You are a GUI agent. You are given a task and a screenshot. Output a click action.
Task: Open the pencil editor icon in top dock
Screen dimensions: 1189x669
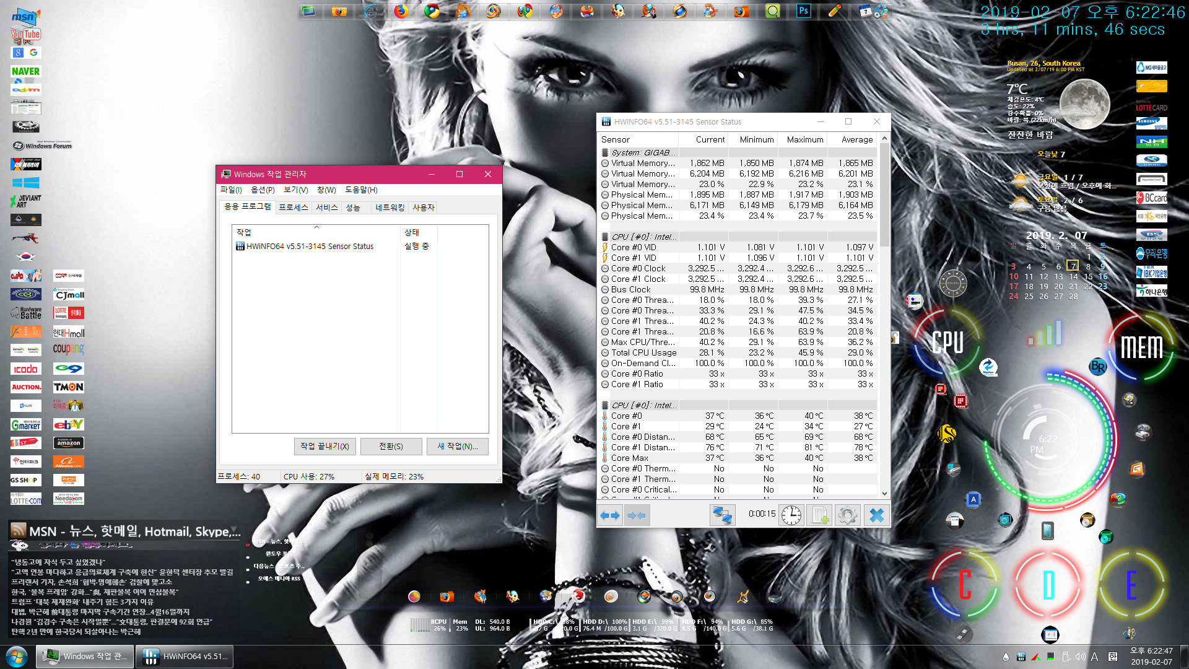click(834, 11)
